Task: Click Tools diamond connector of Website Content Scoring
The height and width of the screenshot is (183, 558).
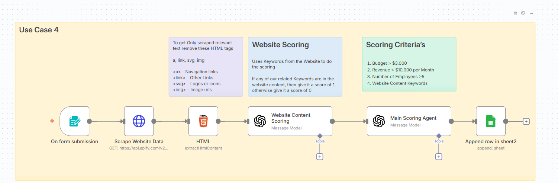Action: pos(320,136)
